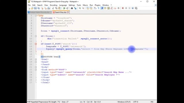Click the Save Recorded Macro icon
Viewport: 184px width, 103px height.
136,8
